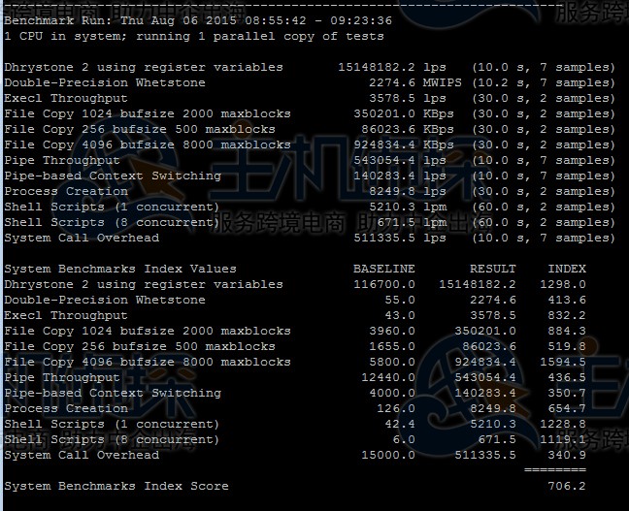629x511 pixels.
Task: Click the System Call Overhead index value 340.9
Action: click(566, 455)
